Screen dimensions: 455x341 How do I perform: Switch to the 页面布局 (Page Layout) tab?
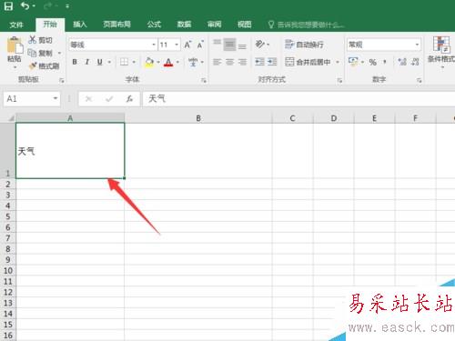[116, 25]
